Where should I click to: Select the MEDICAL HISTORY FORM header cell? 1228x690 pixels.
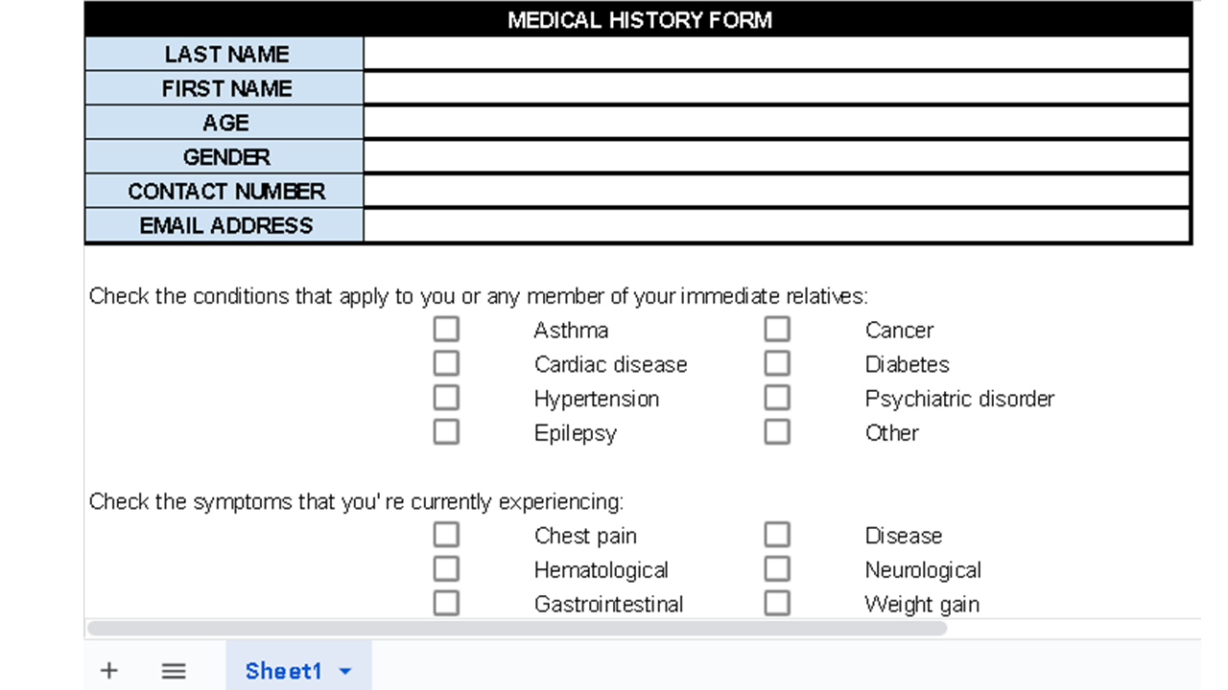click(x=639, y=20)
